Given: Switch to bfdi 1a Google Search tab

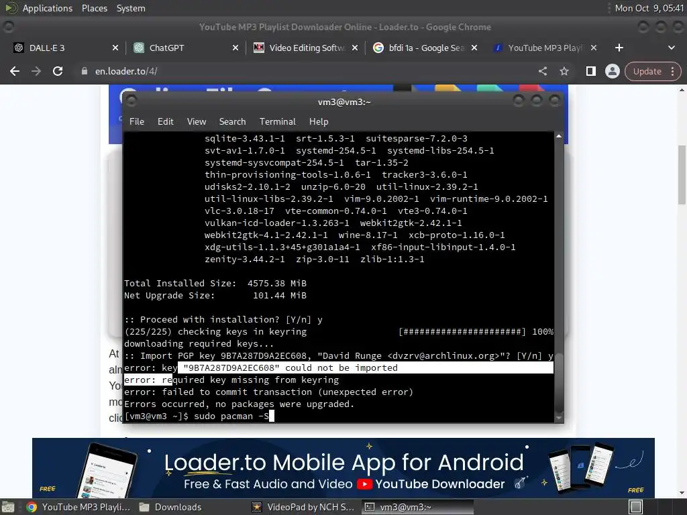Looking at the screenshot, I should pyautogui.click(x=423, y=48).
